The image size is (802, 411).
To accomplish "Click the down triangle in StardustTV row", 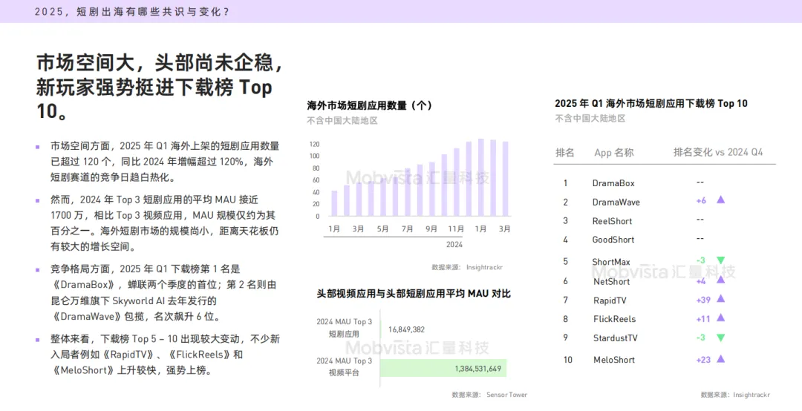I will (720, 338).
